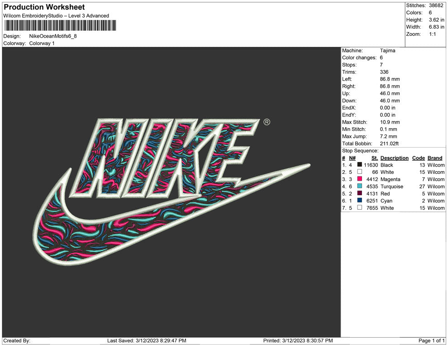This screenshot has width=448, height=345.
Task: Click the trims value '336'
Action: [384, 72]
